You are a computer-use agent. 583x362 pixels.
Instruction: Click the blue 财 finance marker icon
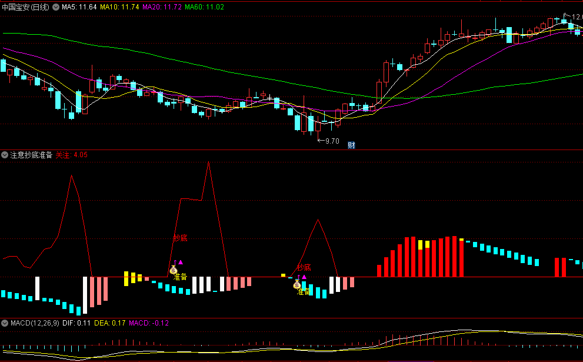351,145
